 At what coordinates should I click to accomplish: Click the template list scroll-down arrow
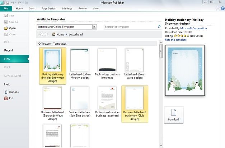[x=161, y=146]
